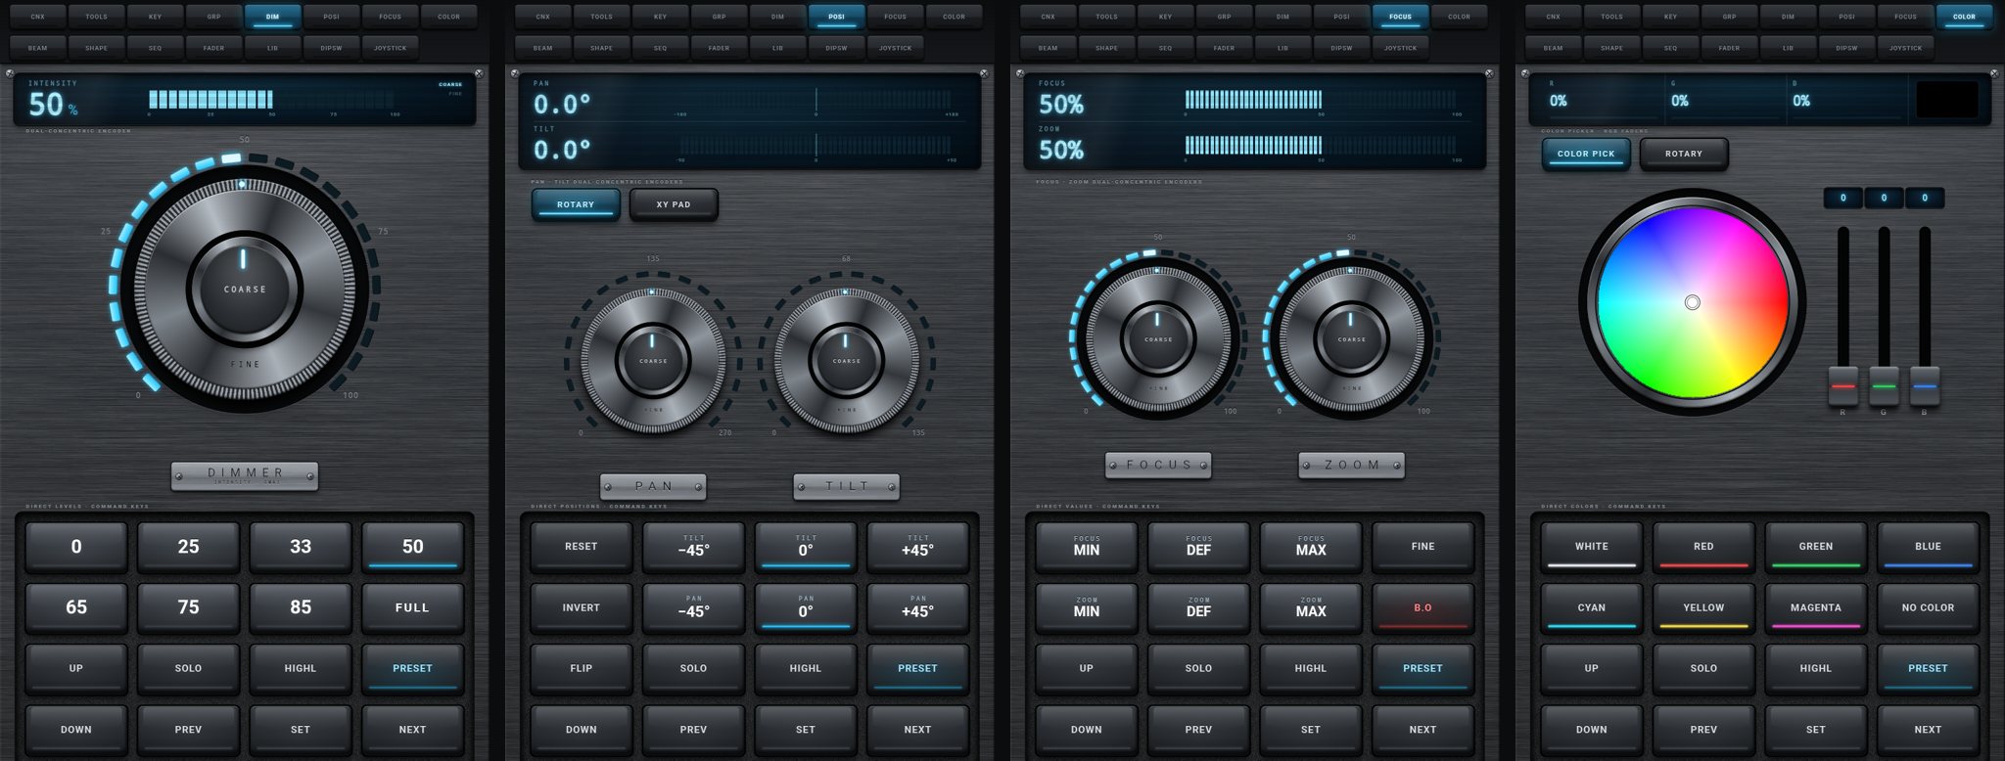Click the dimmer encoder COARSE center knob
This screenshot has width=2005, height=761.
244,289
